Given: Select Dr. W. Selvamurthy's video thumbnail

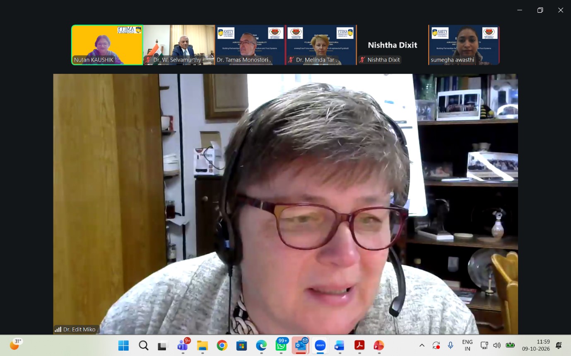Looking at the screenshot, I should 179,45.
